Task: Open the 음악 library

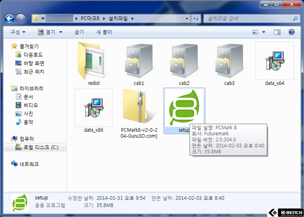Action: (x=28, y=122)
